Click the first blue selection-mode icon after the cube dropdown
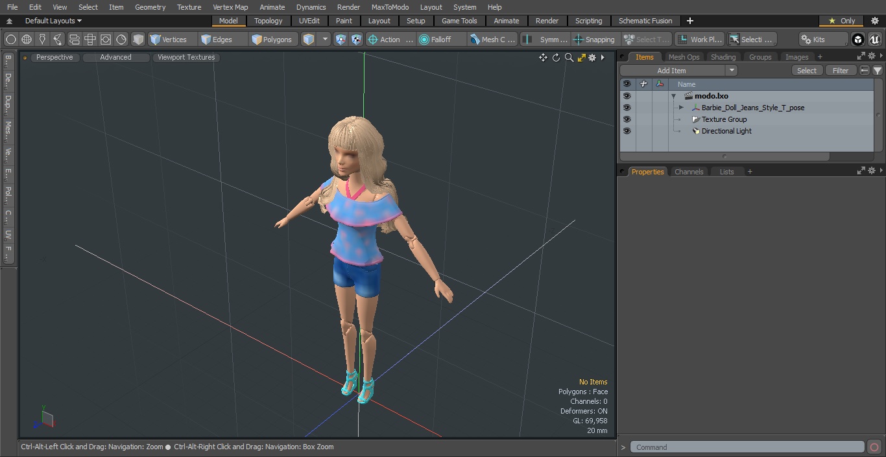The height and width of the screenshot is (457, 886). 341,40
